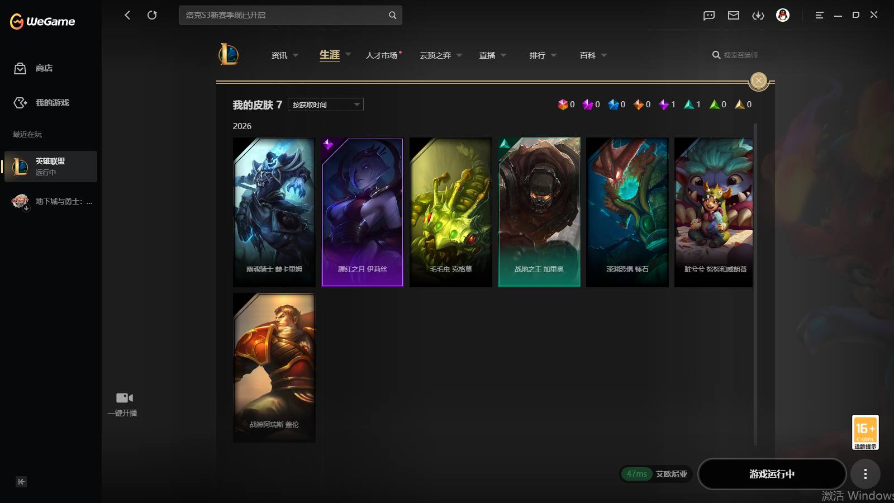Open the 16+ age rating notice
Viewport: 894px width, 503px height.
866,432
